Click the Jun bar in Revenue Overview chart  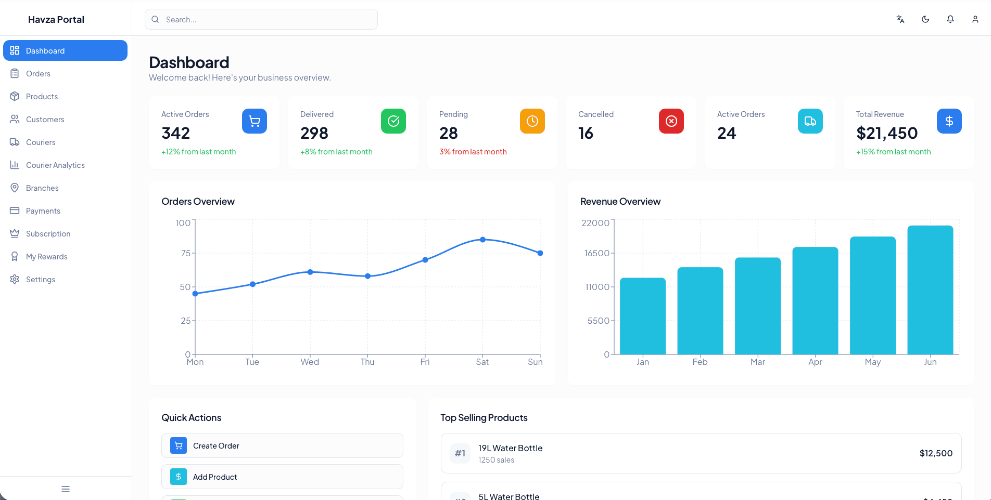click(930, 288)
